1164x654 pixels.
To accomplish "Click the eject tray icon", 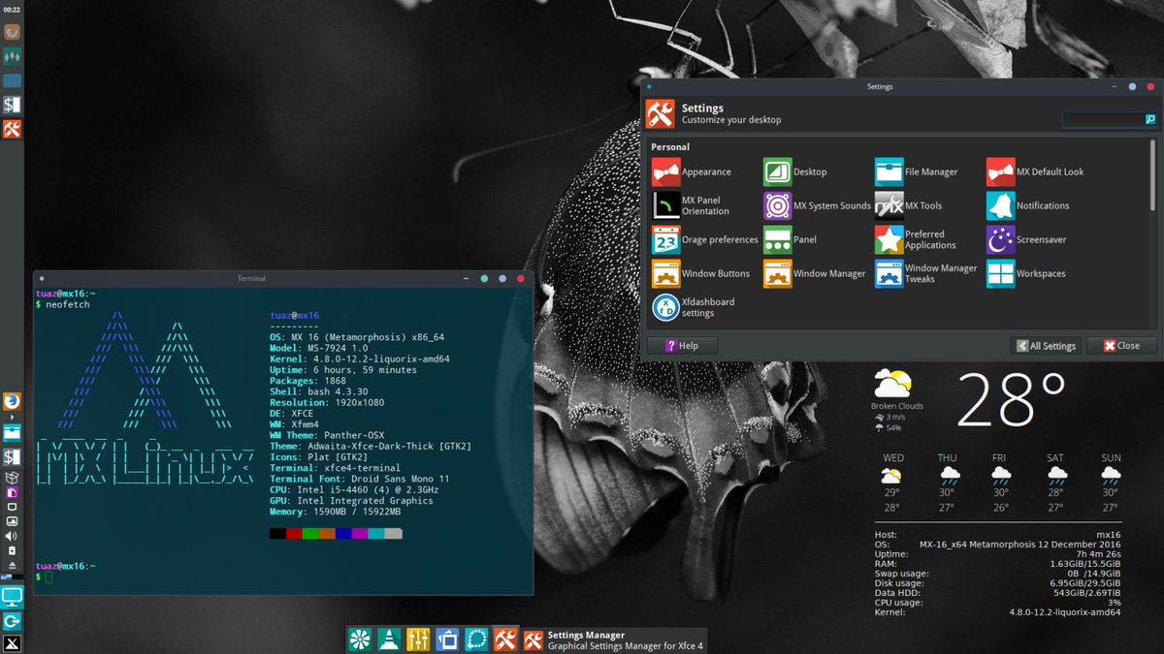I will click(12, 565).
